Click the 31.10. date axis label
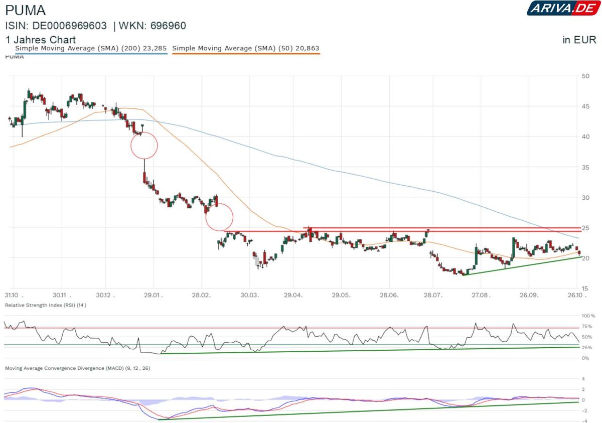 pyautogui.click(x=13, y=295)
